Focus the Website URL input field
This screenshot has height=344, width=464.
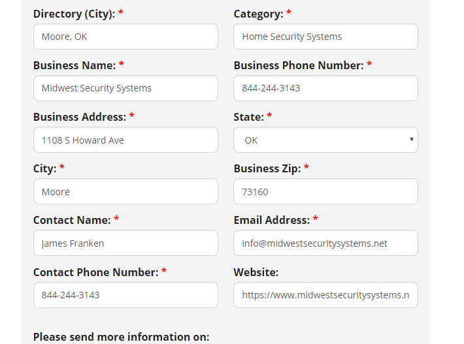pos(325,295)
